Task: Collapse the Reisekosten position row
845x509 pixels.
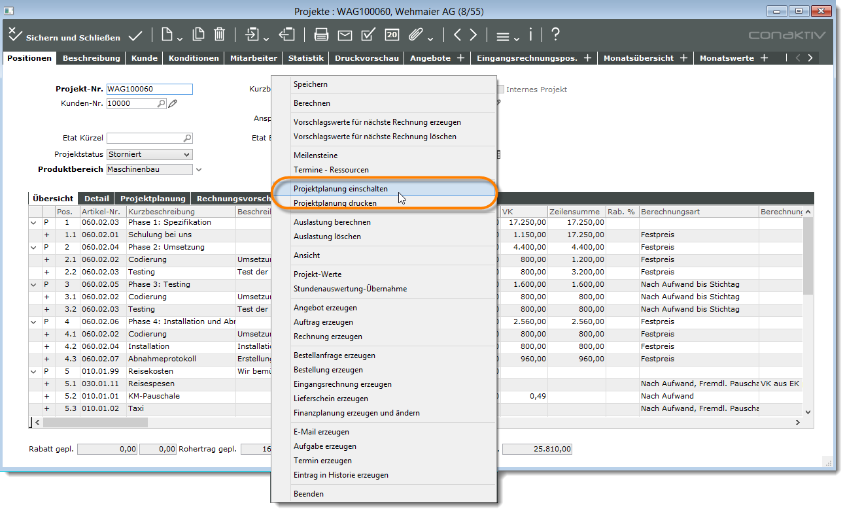Action: [x=34, y=371]
